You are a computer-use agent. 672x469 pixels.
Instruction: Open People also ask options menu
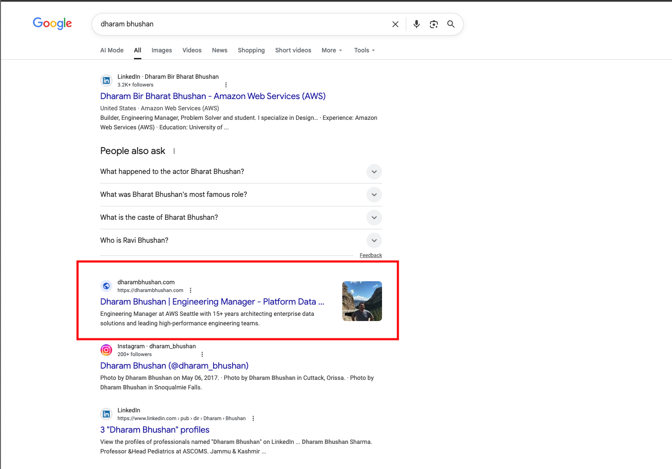174,151
